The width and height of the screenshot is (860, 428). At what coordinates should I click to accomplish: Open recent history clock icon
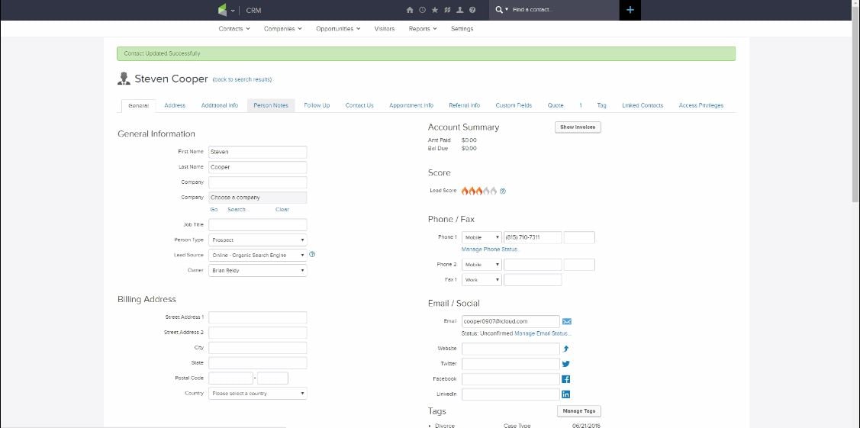(x=422, y=10)
